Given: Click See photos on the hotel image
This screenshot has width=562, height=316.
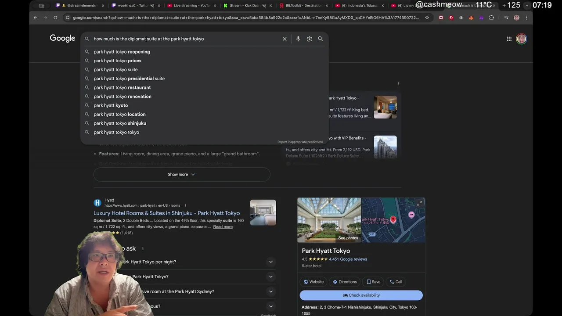Looking at the screenshot, I should pos(348,238).
